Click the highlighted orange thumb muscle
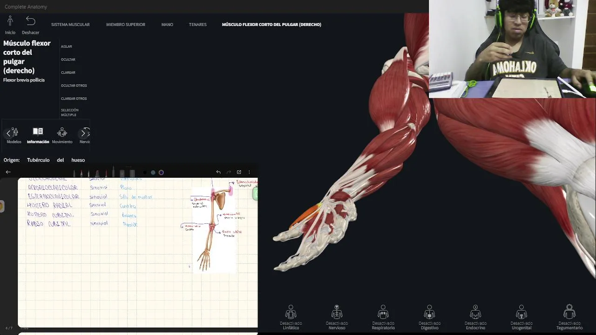596x335 pixels. 305,216
